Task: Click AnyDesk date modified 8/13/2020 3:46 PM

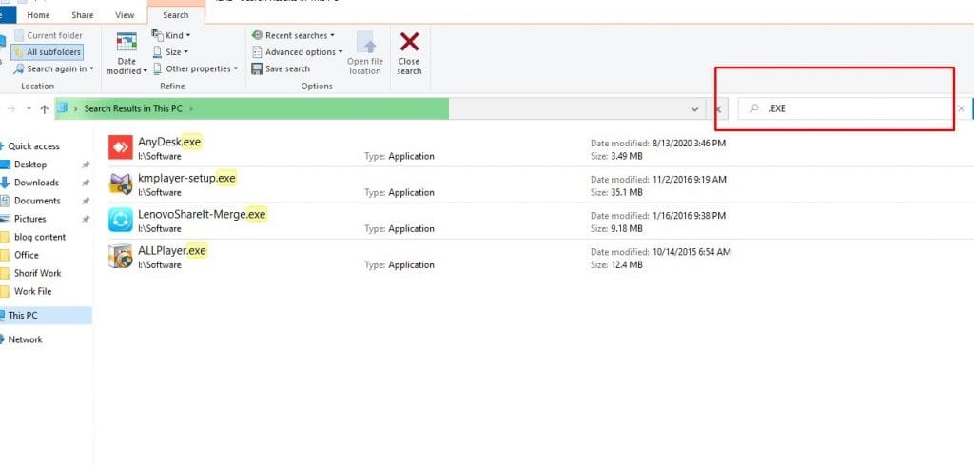Action: 690,144
